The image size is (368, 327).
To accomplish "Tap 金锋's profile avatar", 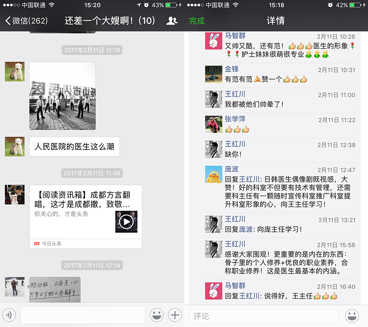I will (213, 74).
